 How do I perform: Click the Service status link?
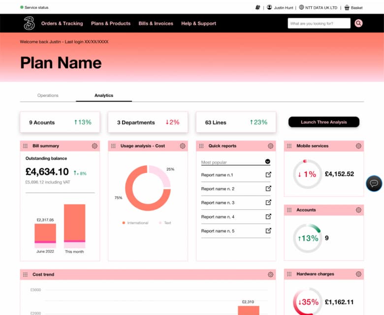point(34,7)
